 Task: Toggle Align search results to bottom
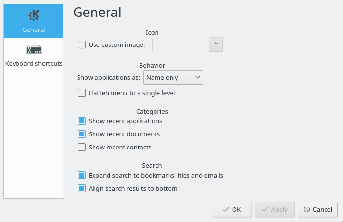tap(82, 188)
